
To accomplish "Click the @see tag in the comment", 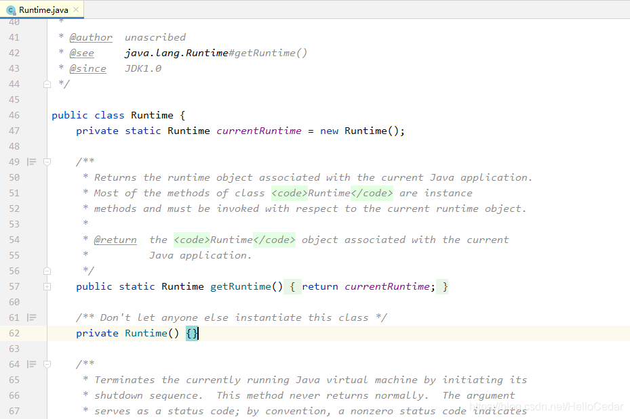I will (81, 53).
